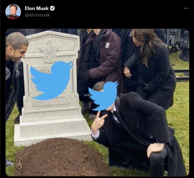Click the crest emblem atop the tombstone

pyautogui.click(x=49, y=51)
